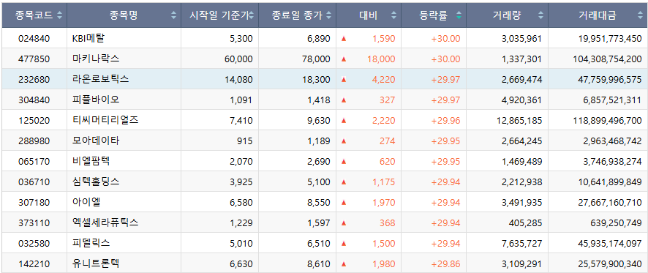The height and width of the screenshot is (273, 648).
Task: Click stock code 024840
Action: [x=34, y=39]
